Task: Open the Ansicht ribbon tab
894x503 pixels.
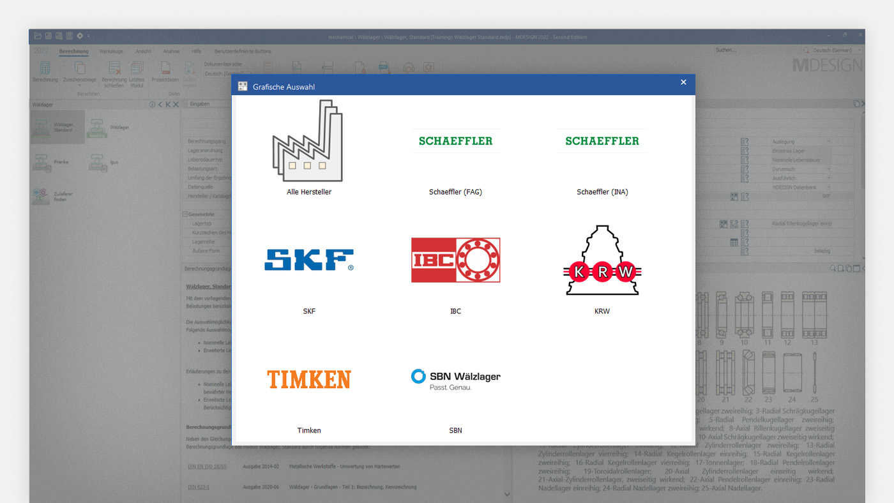Action: [x=143, y=51]
